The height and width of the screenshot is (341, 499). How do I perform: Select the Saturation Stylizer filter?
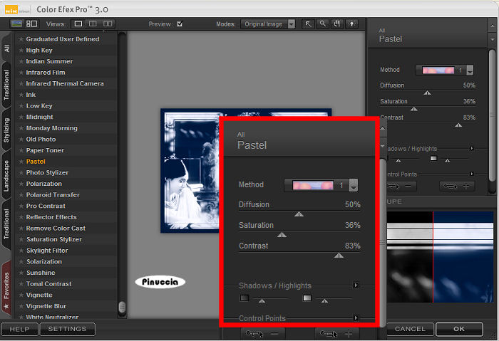point(54,239)
